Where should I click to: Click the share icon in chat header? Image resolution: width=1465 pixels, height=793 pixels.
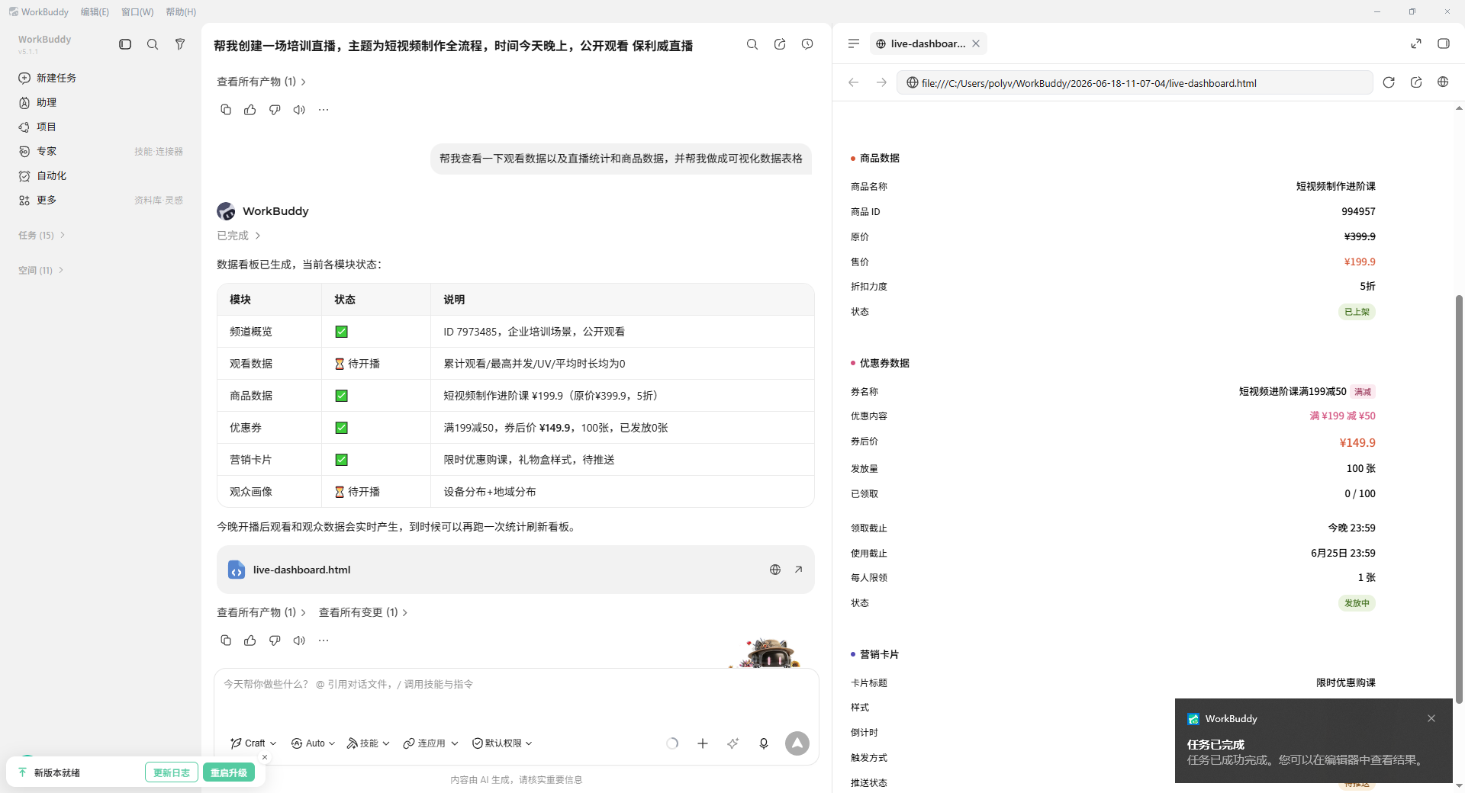780,44
